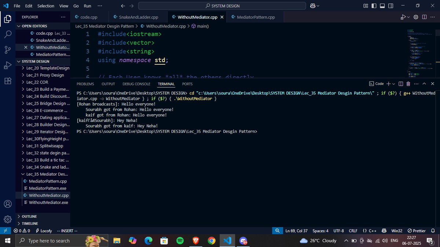Click the zoom magnifier status bar item
440x247 pixels.
click(278, 231)
